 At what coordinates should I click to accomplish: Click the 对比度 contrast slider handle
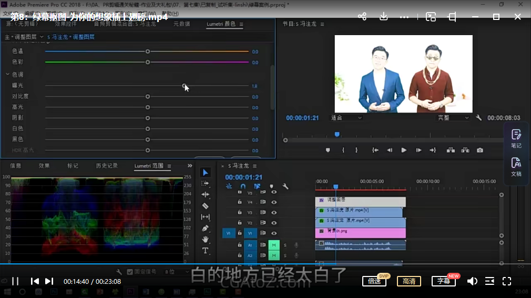pyautogui.click(x=148, y=97)
